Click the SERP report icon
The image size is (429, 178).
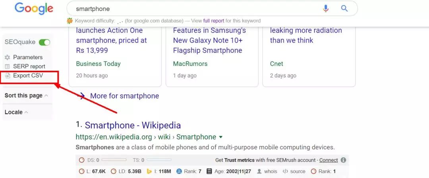(x=7, y=66)
